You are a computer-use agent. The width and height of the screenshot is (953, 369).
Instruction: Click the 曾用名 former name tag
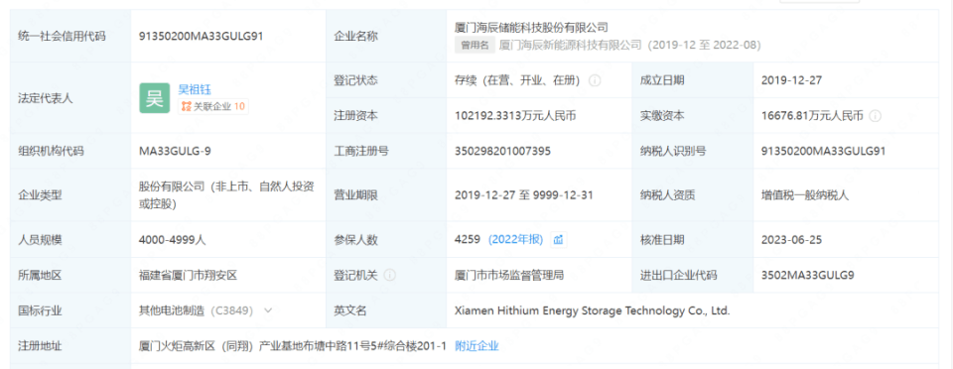[x=475, y=45]
